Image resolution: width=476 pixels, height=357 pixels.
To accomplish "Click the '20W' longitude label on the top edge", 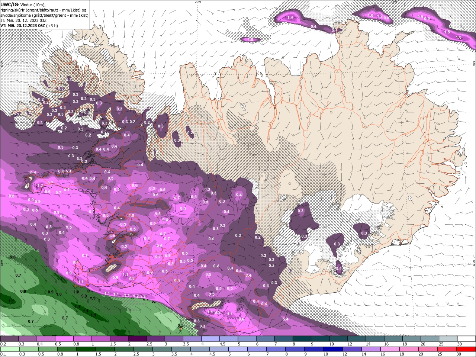I will coord(198,2).
